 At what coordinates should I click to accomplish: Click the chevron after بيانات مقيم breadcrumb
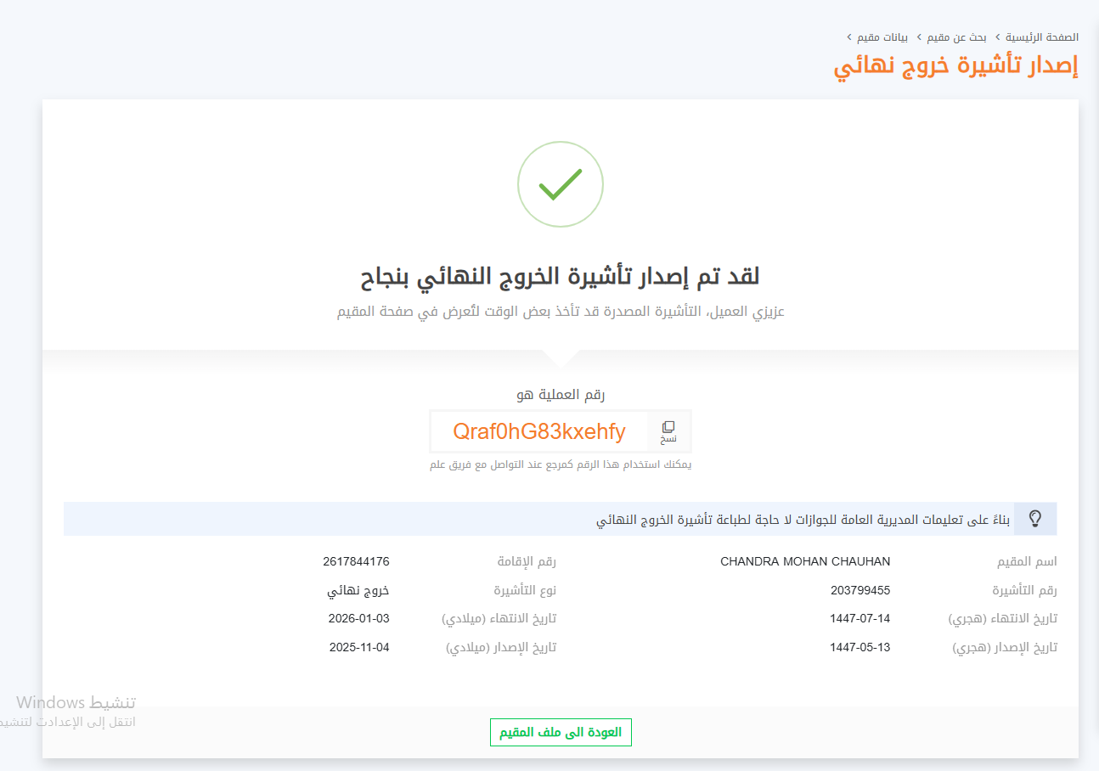[849, 37]
